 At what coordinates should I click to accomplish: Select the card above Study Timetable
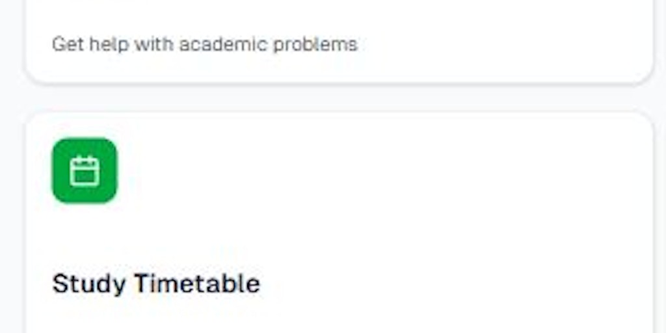click(338, 39)
